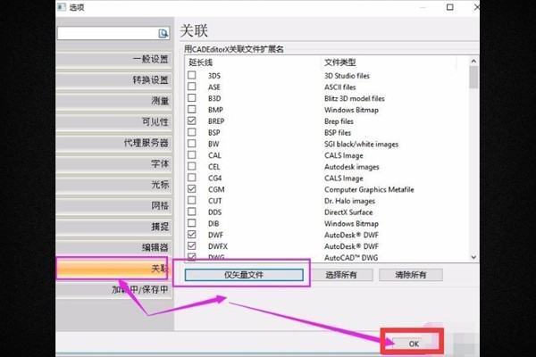Viewport: 536px width, 357px height.
Task: Switch to 网格 settings
Action: click(114, 205)
